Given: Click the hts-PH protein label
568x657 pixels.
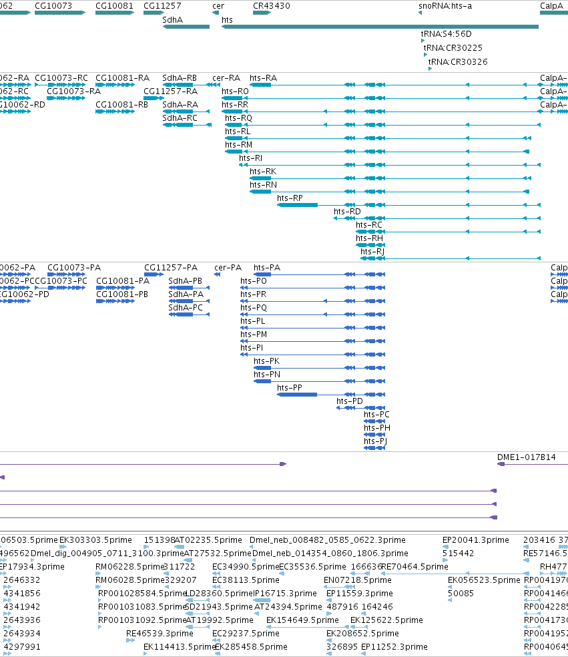Looking at the screenshot, I should pos(377,429).
